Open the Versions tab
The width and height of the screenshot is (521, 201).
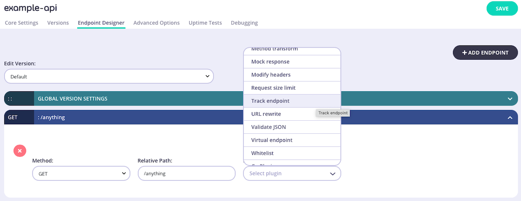pos(58,23)
